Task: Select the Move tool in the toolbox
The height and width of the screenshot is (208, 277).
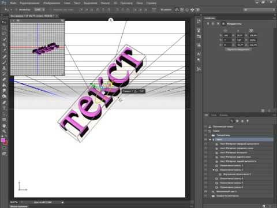Action: pyautogui.click(x=4, y=22)
